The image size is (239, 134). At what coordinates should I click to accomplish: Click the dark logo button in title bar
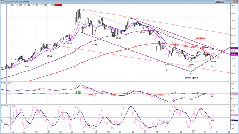pos(220,1)
